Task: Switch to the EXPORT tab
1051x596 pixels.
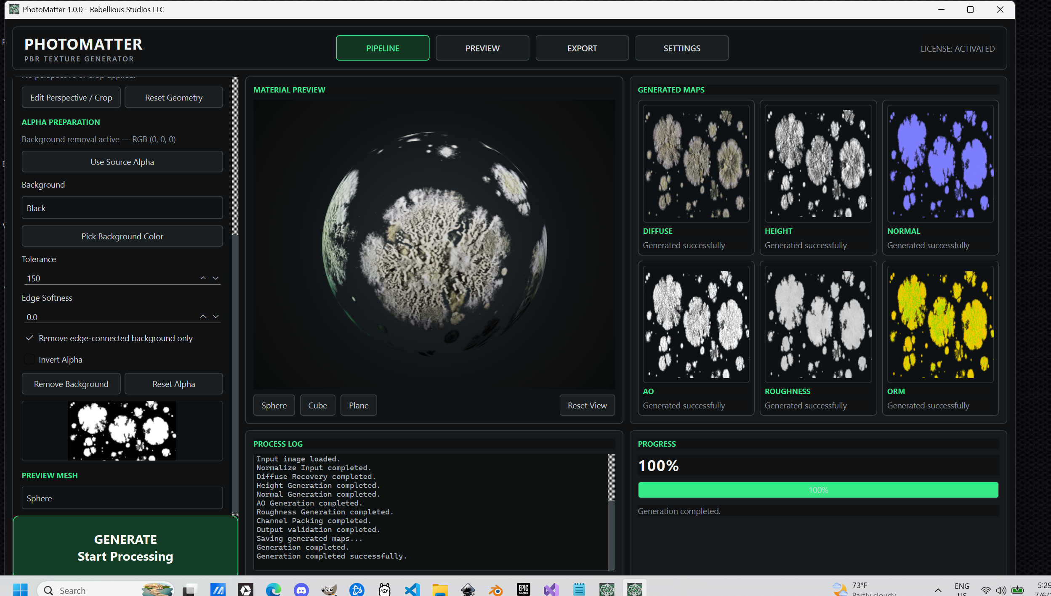Action: pyautogui.click(x=582, y=48)
